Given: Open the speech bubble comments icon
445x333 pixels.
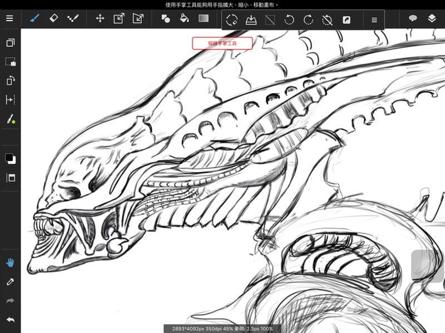Looking at the screenshot, I should point(413,19).
